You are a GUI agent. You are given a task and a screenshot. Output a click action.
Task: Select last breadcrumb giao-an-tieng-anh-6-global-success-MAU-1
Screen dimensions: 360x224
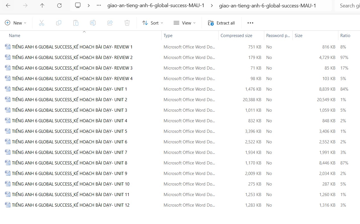[267, 6]
